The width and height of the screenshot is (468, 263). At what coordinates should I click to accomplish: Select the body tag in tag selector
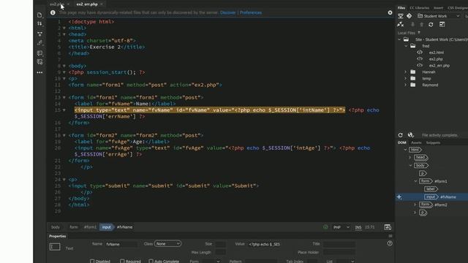56,227
